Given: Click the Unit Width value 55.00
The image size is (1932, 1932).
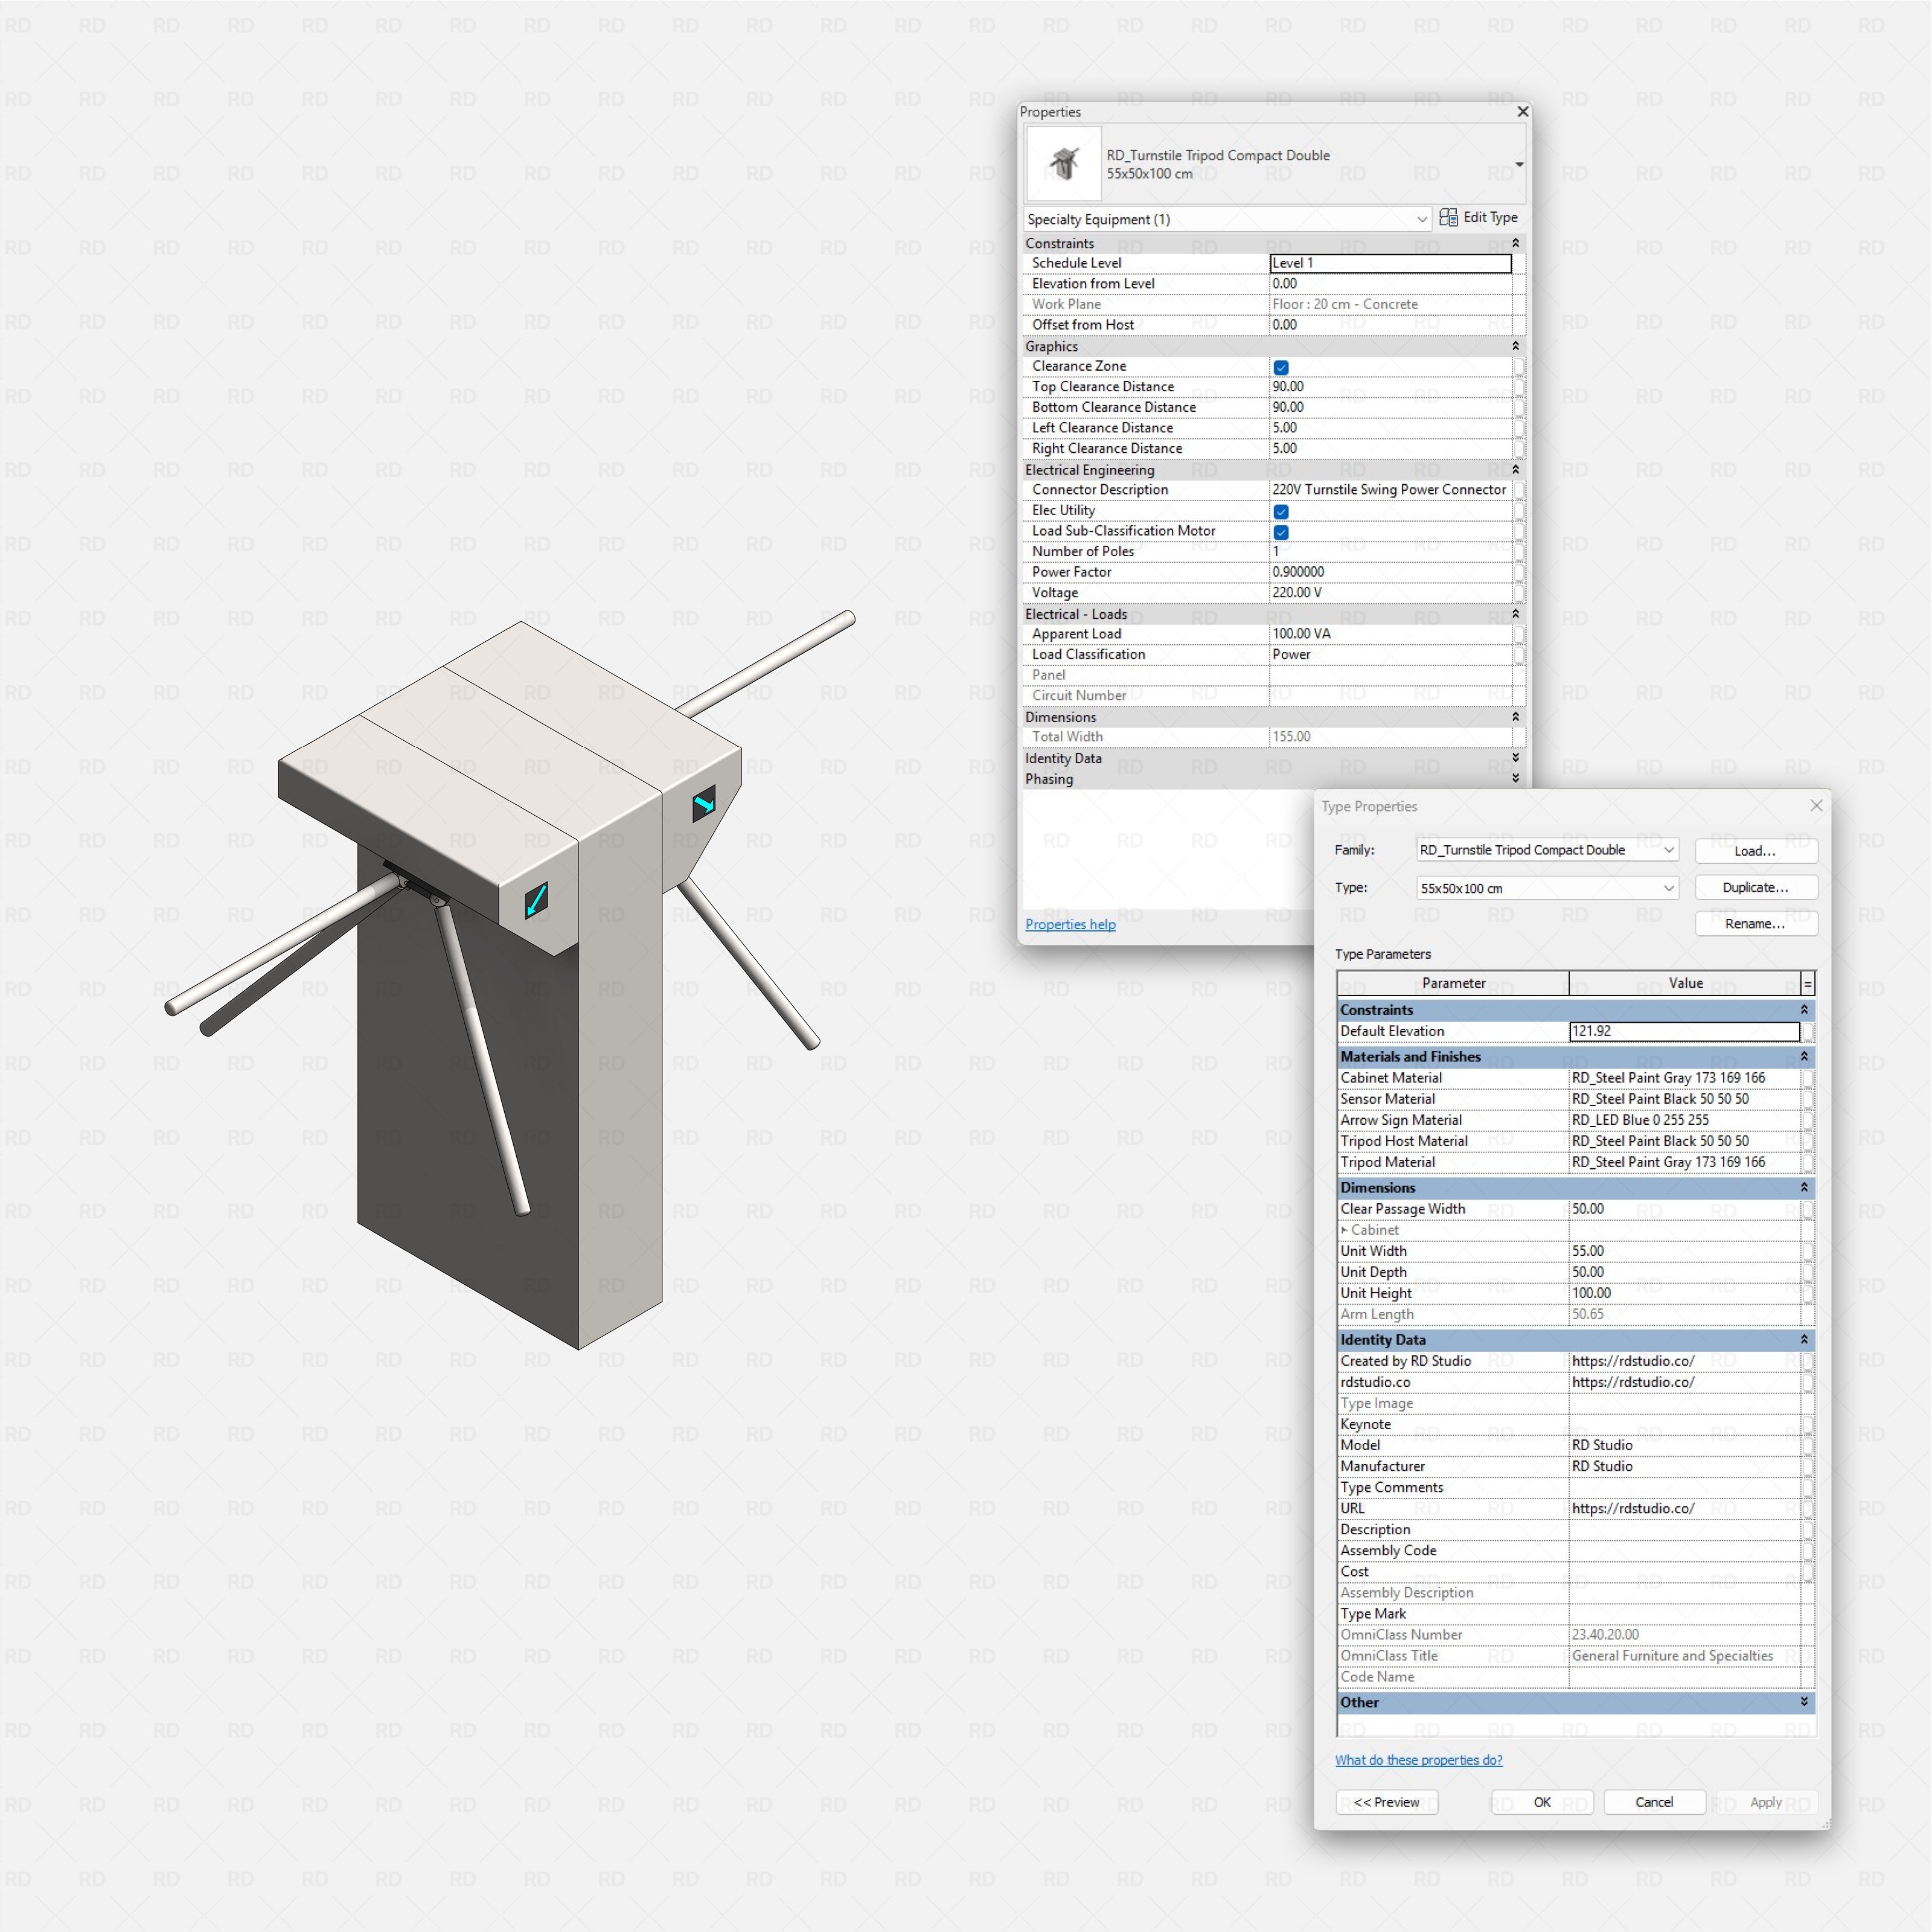Looking at the screenshot, I should coord(1684,1251).
